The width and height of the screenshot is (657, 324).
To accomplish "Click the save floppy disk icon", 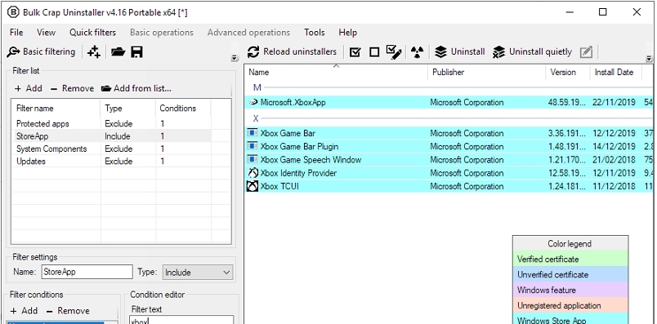I will click(137, 52).
